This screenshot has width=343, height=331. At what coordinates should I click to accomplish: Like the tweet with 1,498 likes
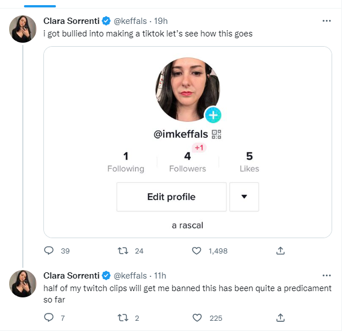click(197, 251)
